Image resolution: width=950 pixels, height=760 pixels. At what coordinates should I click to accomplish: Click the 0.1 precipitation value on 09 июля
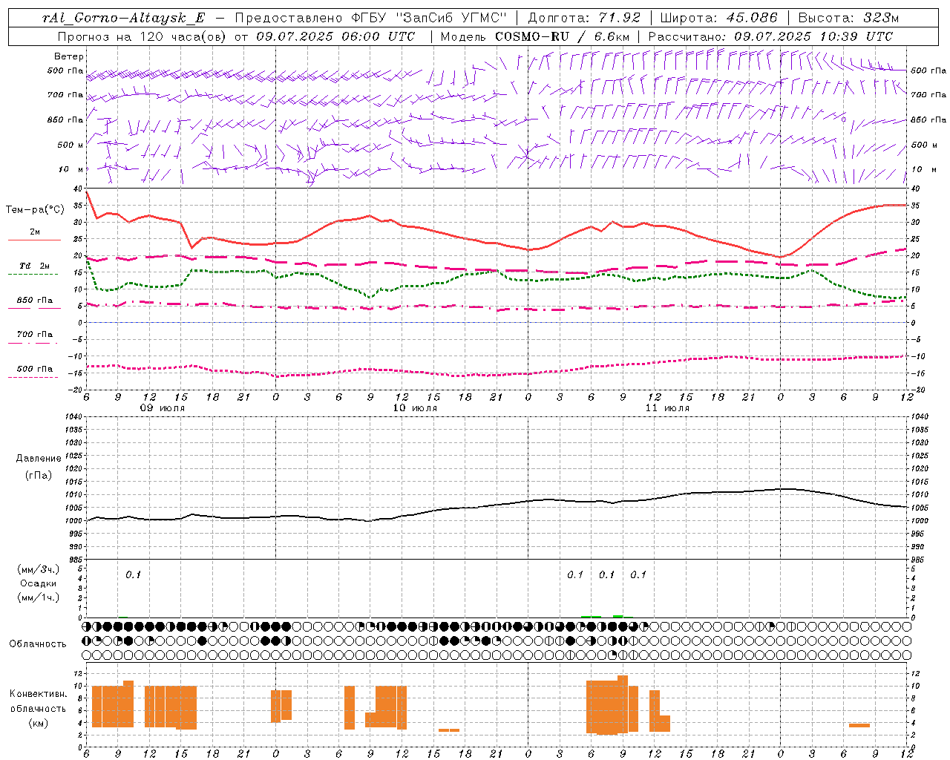pyautogui.click(x=133, y=574)
